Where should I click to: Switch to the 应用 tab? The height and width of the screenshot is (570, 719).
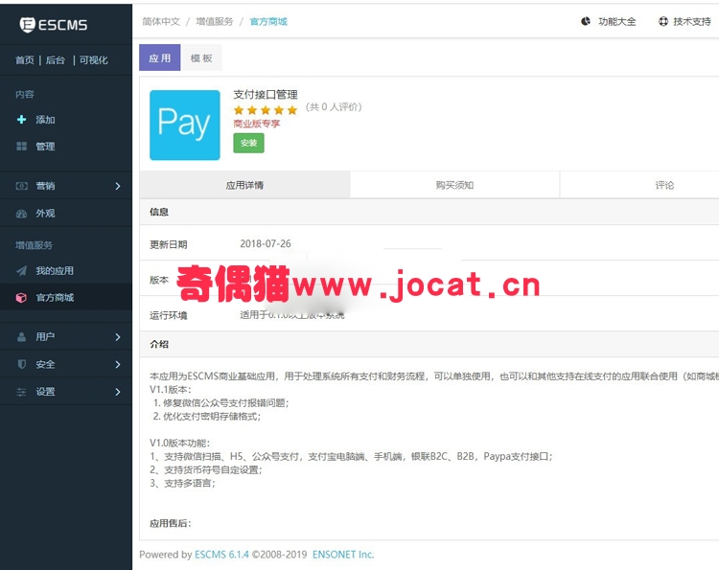[x=159, y=57]
